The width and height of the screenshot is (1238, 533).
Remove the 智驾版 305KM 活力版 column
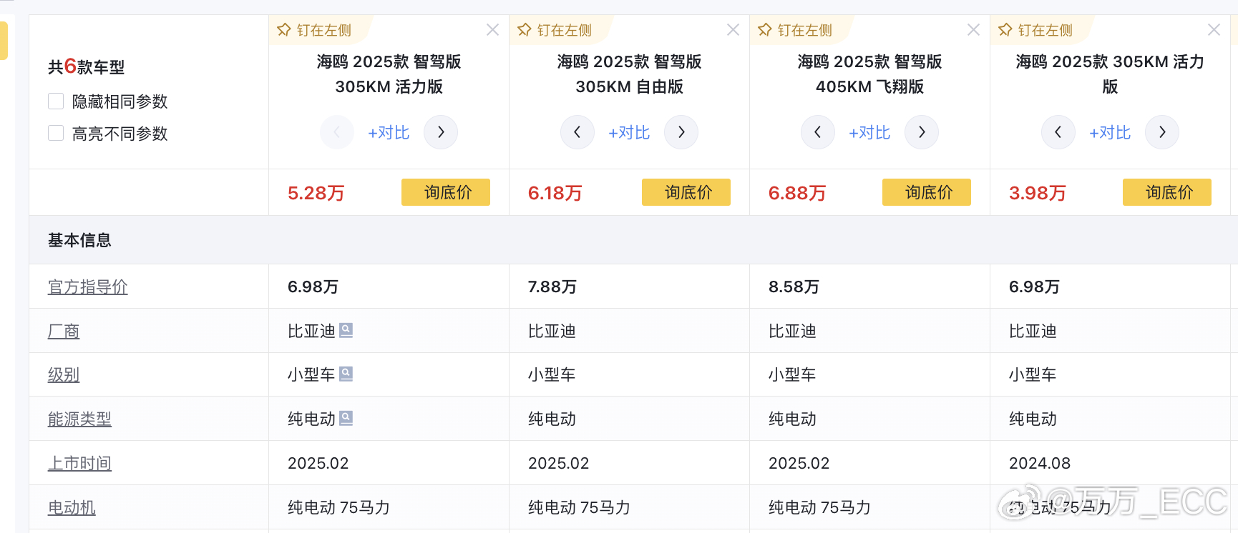click(x=492, y=30)
